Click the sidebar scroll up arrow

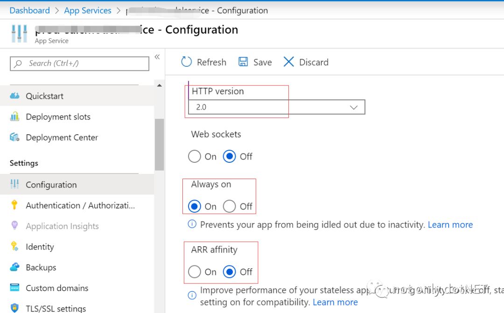point(159,85)
